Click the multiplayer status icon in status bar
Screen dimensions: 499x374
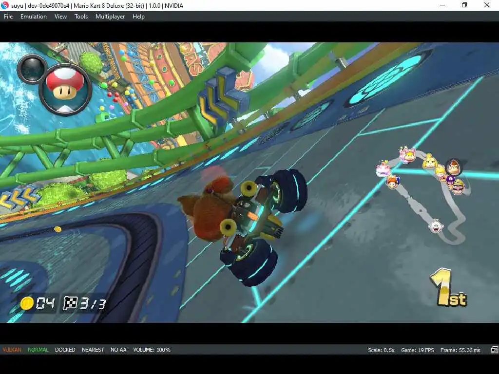point(494,350)
